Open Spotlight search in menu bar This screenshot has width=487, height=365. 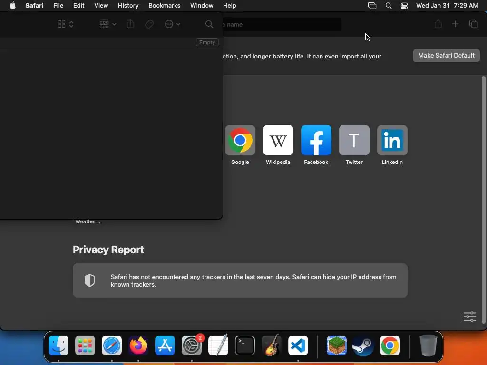388,6
